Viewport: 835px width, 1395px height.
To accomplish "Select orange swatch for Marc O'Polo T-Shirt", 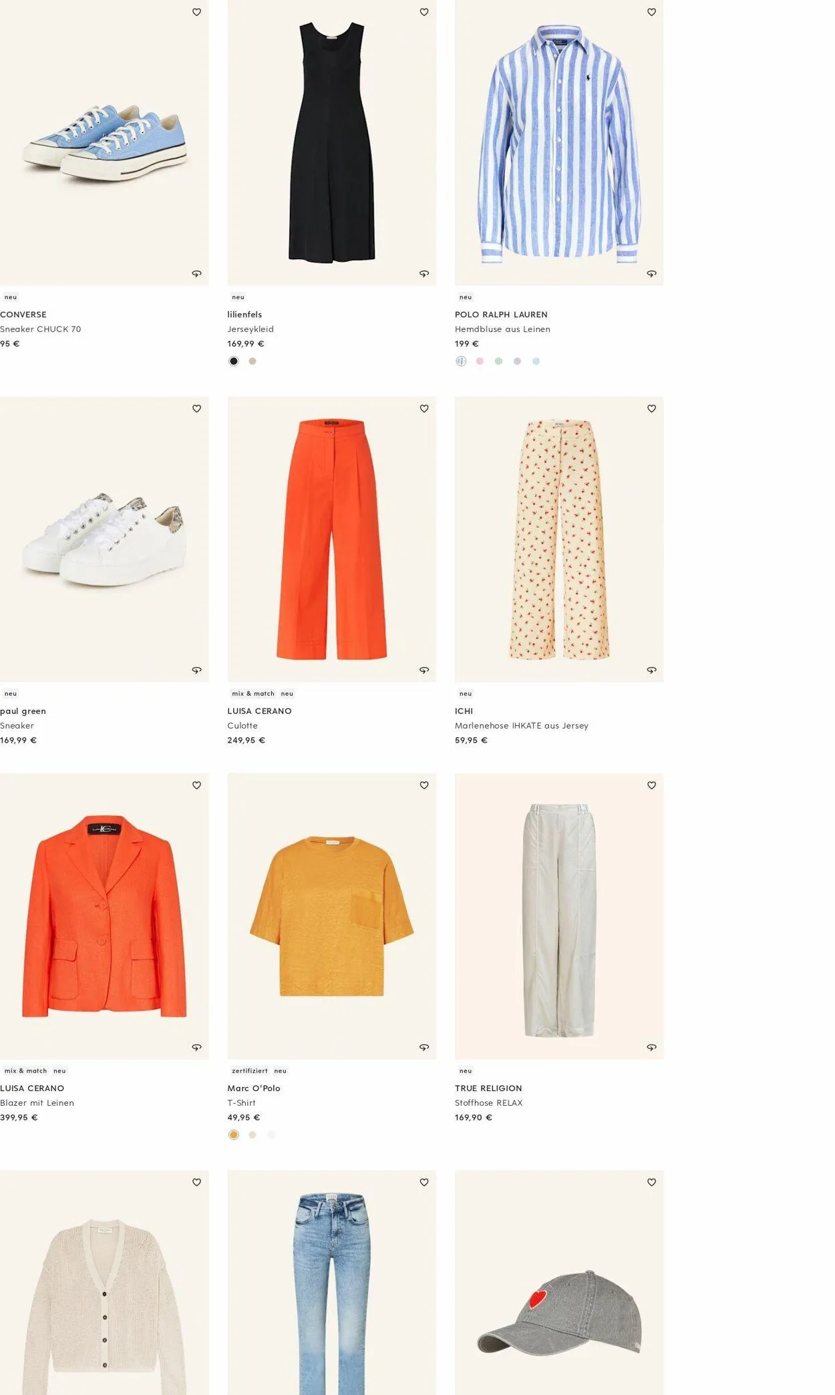I will tap(234, 1135).
